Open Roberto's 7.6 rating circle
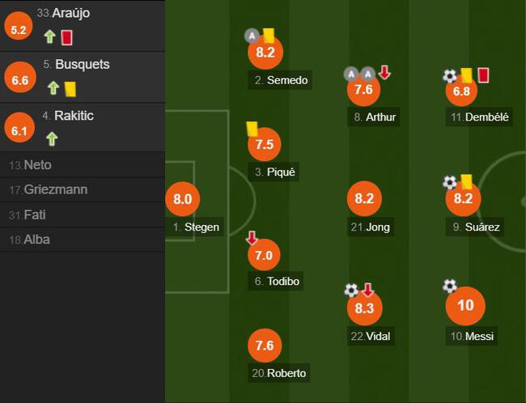Screen dimensions: 526x403 click(265, 346)
